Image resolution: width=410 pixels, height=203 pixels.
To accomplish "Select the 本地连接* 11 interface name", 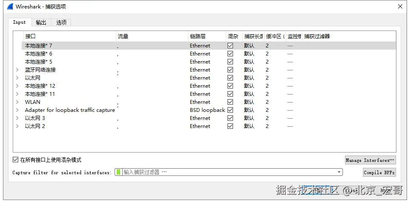I will click(40, 94).
